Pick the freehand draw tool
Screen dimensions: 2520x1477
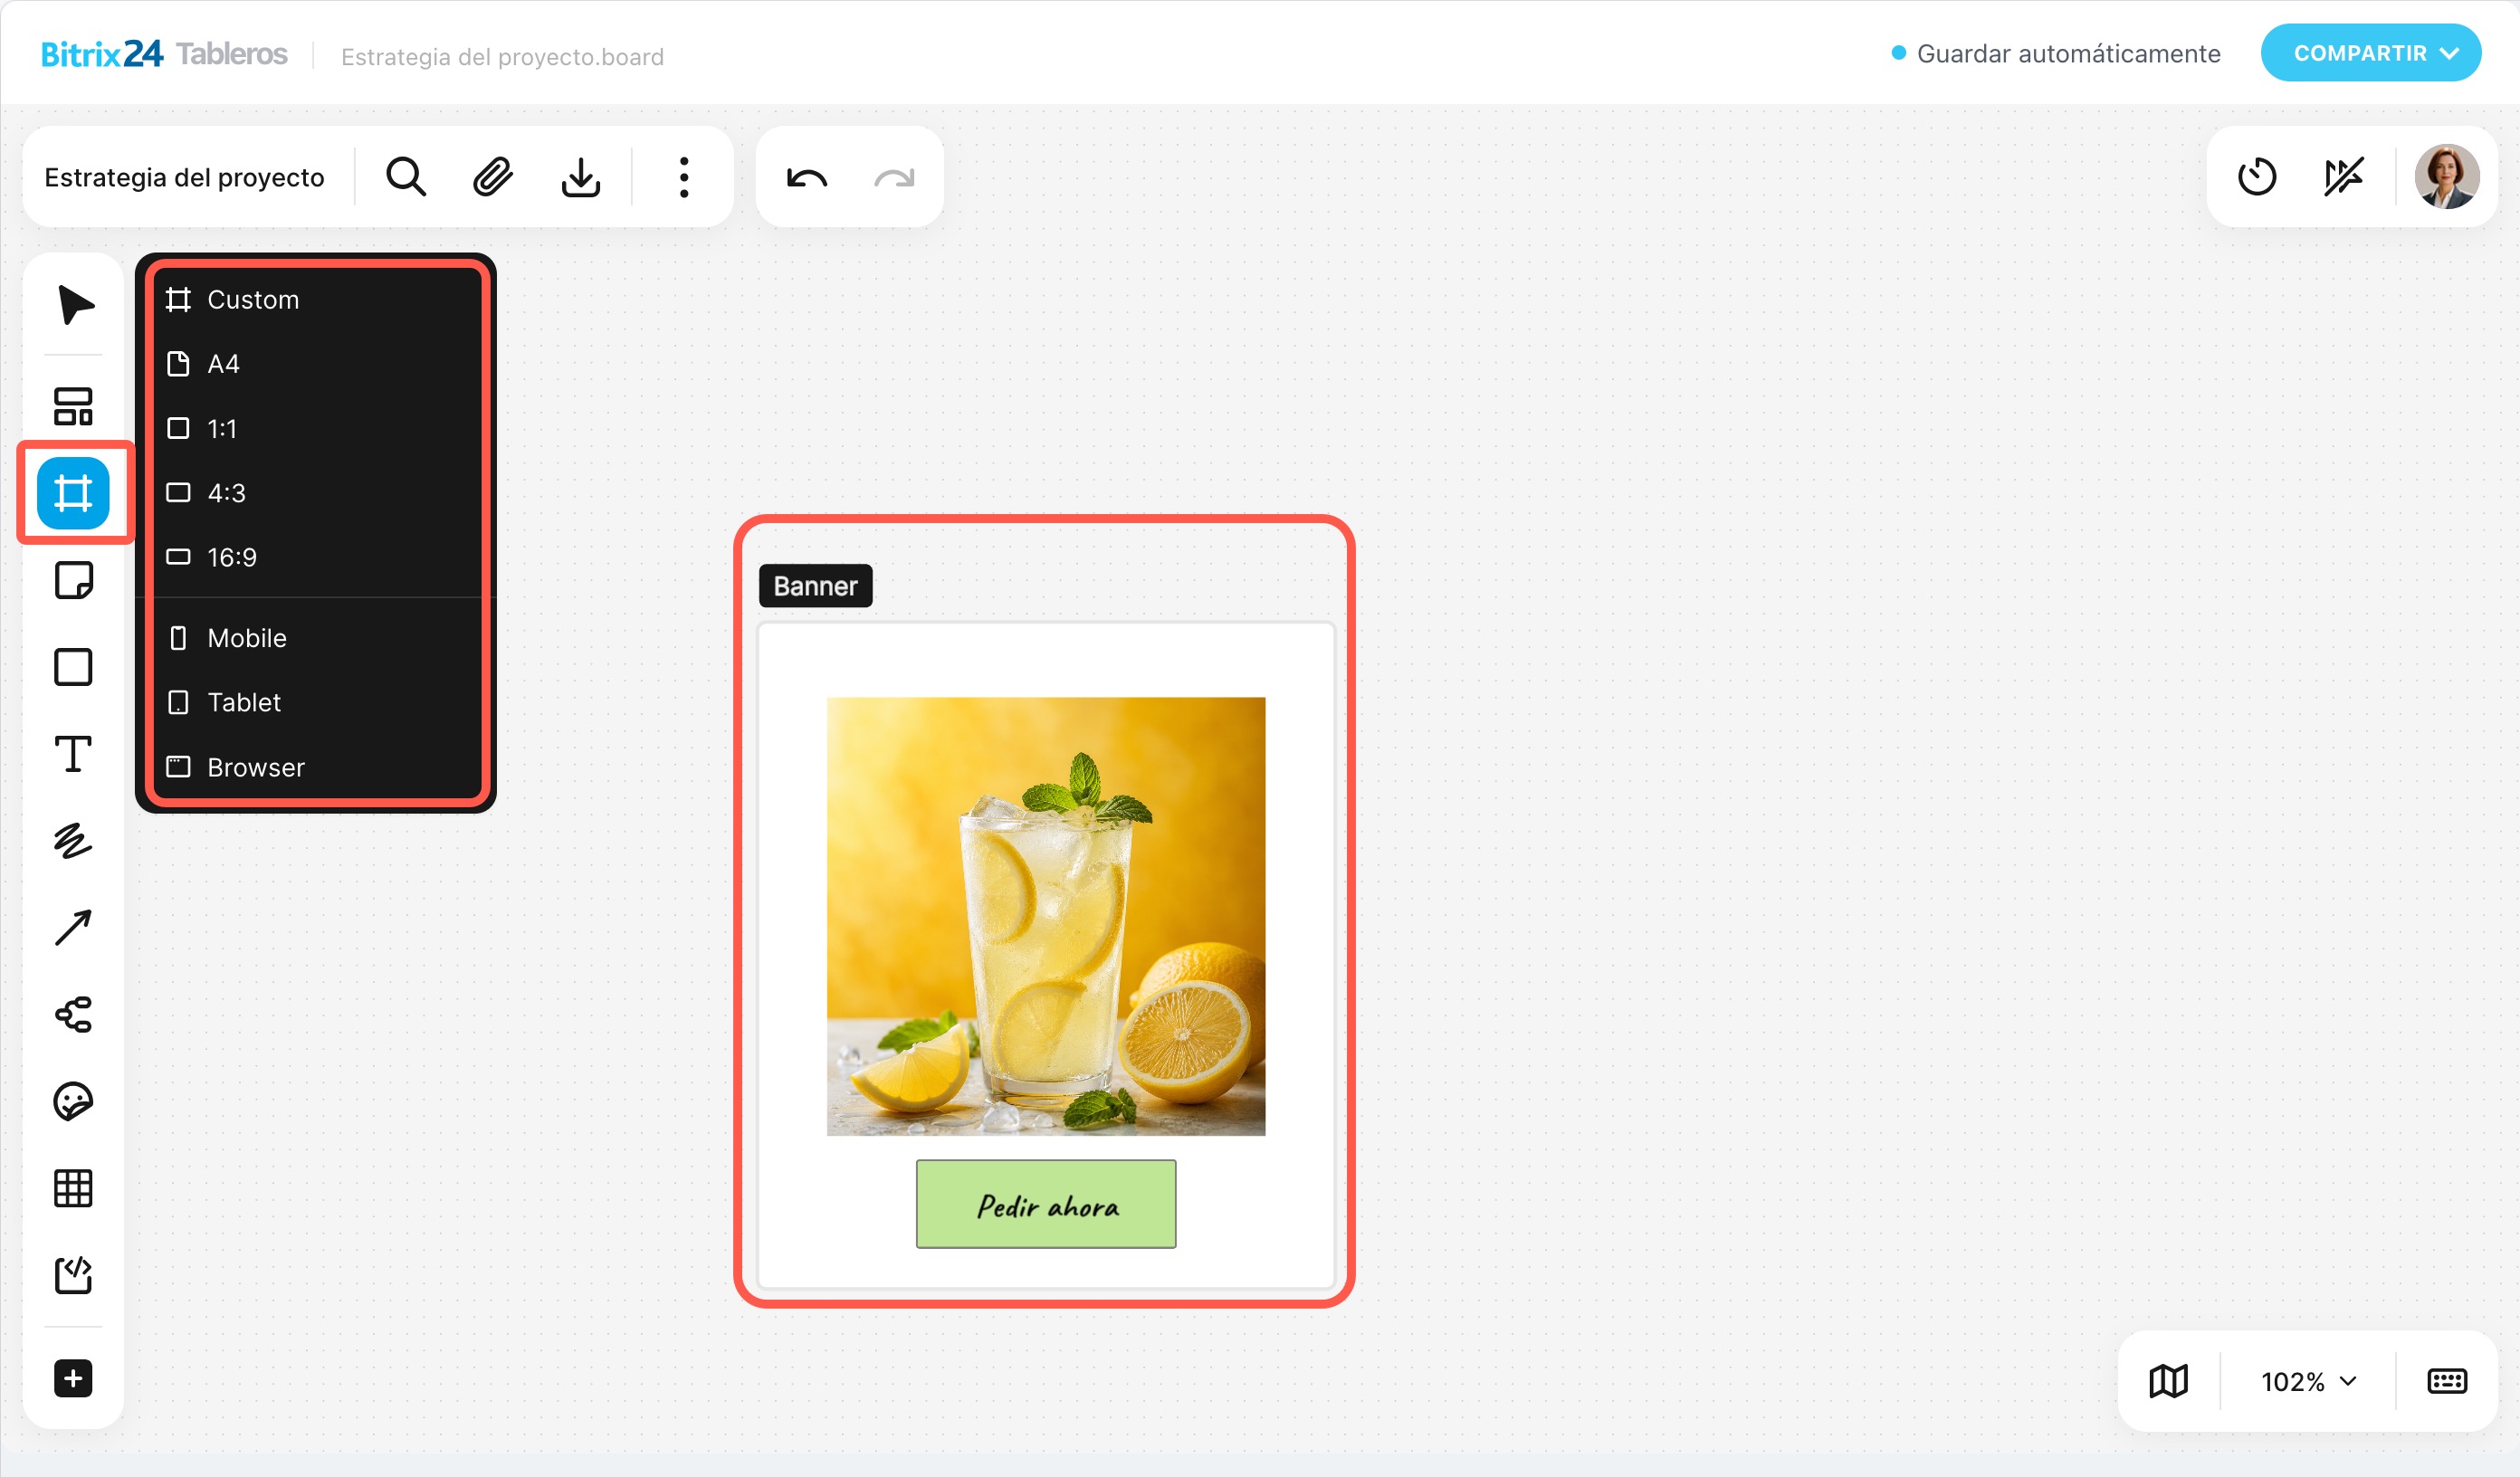click(73, 840)
